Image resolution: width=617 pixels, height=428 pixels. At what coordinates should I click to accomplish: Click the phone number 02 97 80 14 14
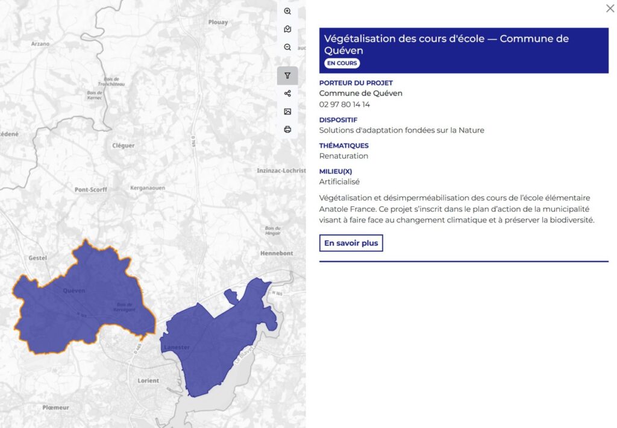pyautogui.click(x=345, y=104)
